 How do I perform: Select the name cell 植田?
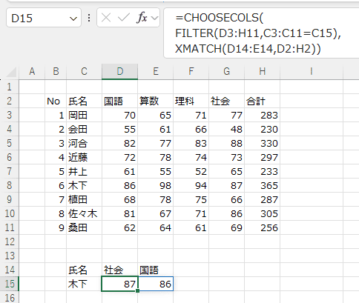(x=84, y=199)
